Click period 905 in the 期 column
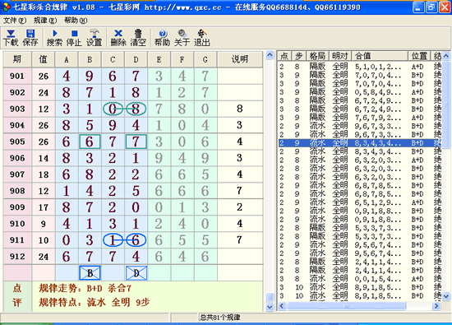Viewport: 452px width, 325px height. click(x=17, y=142)
